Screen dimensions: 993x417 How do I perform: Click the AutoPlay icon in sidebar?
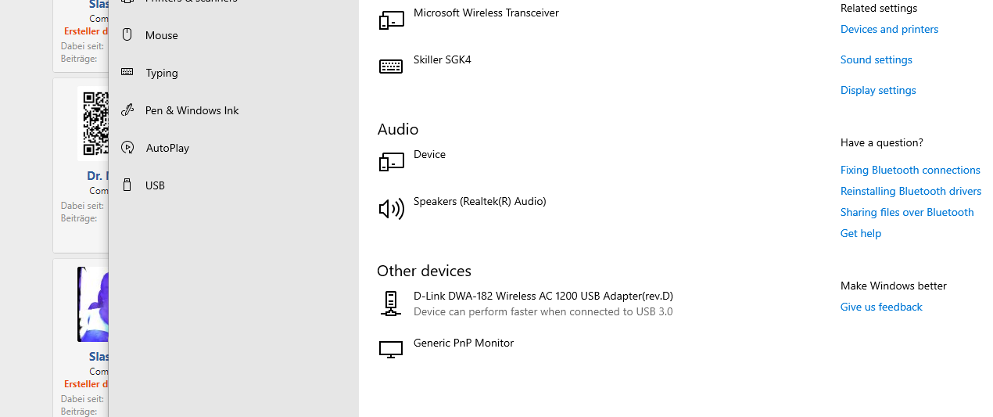[x=127, y=147]
